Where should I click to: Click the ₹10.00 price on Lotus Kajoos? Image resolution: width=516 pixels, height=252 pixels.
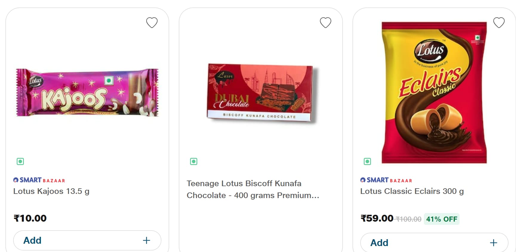coord(30,218)
